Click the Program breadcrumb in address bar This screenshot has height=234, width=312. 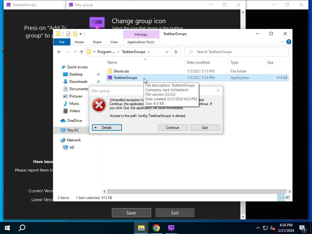[106, 52]
